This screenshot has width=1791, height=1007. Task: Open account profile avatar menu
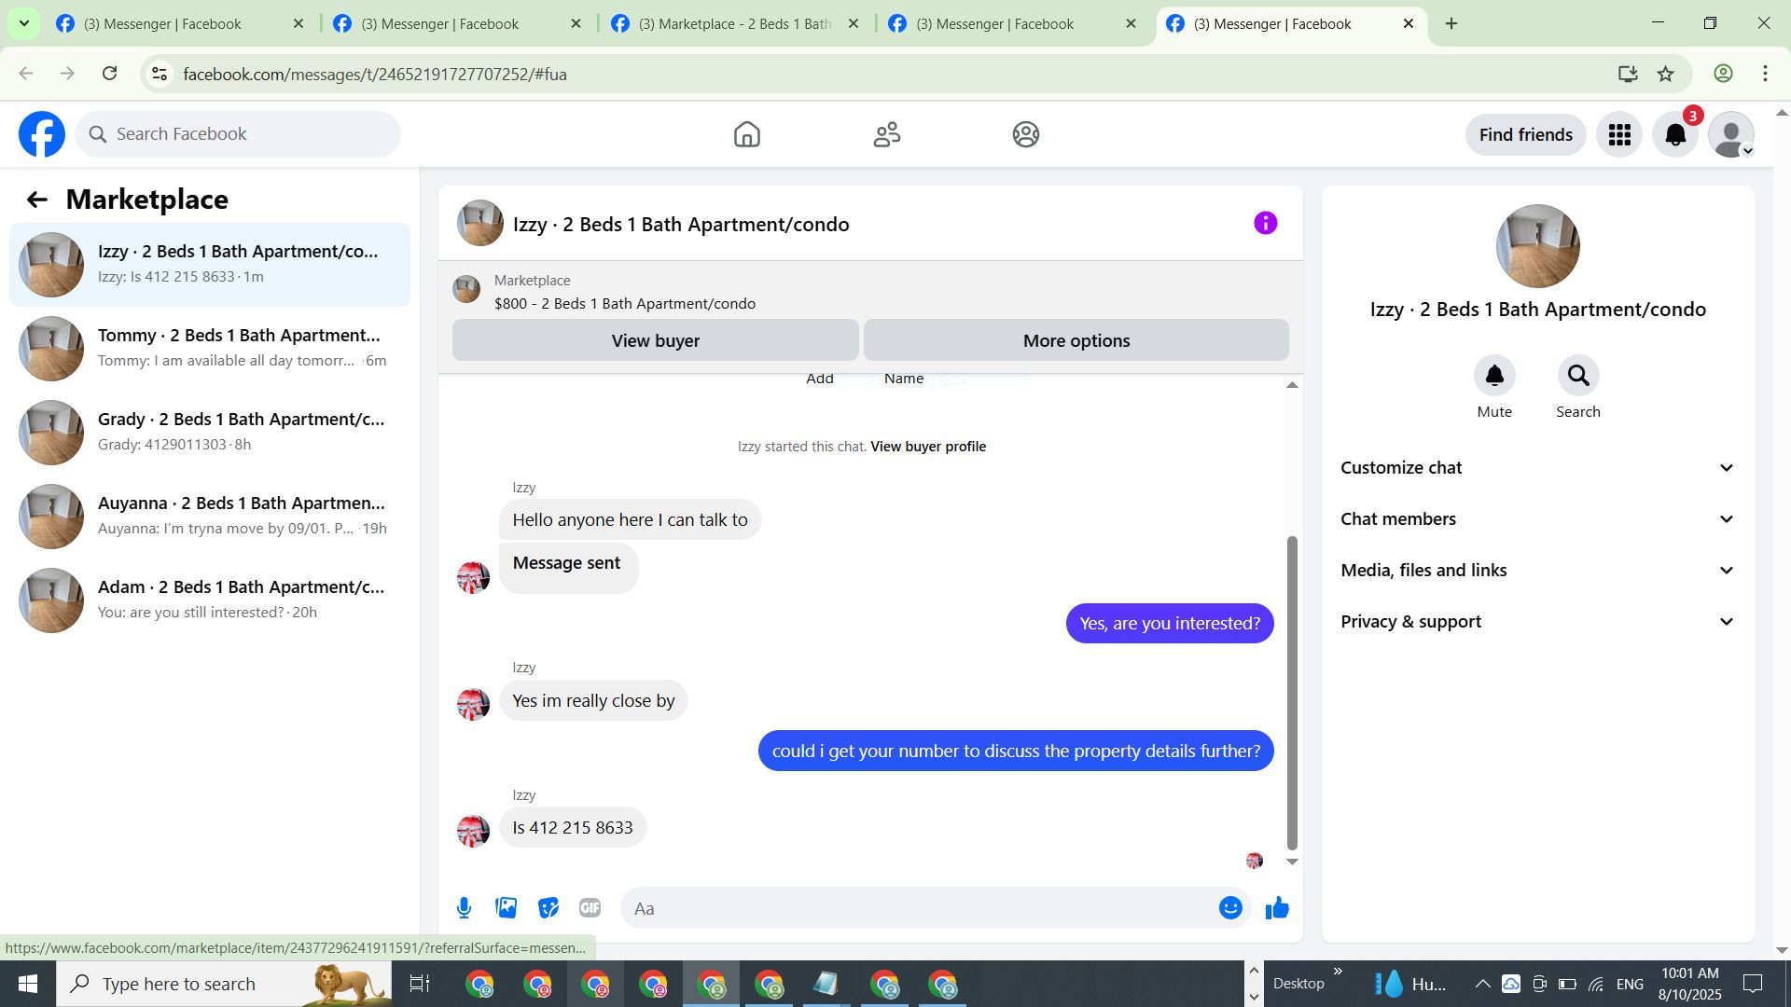tap(1731, 134)
